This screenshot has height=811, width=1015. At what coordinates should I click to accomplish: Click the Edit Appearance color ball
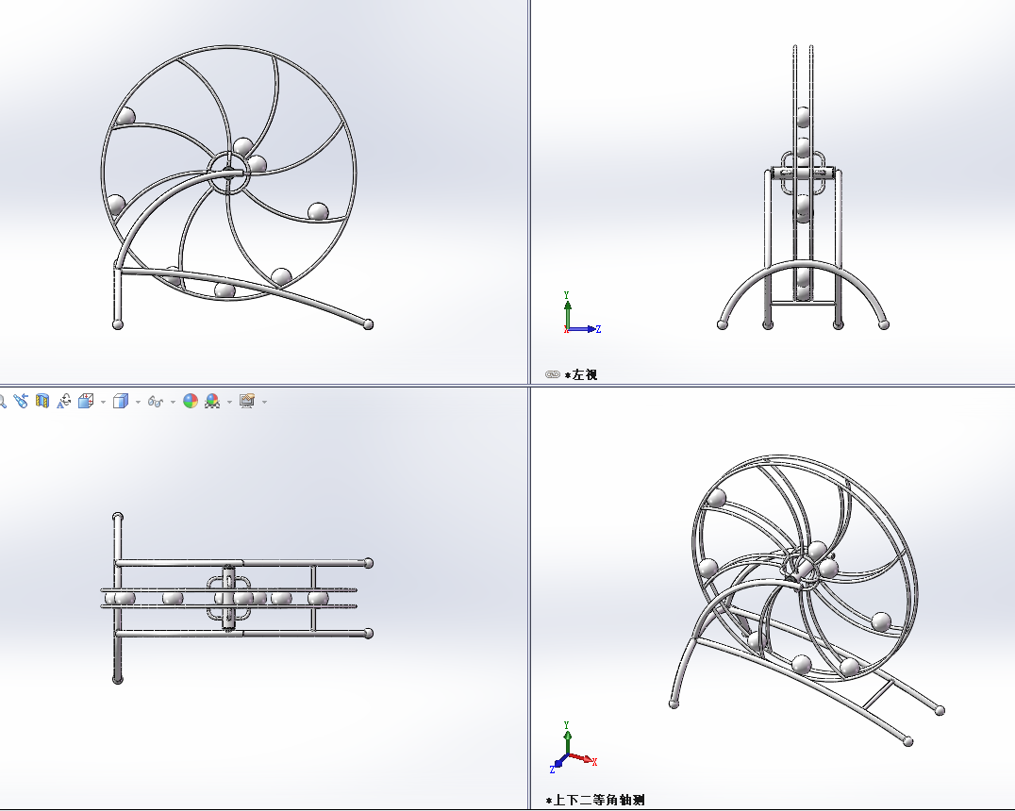pyautogui.click(x=191, y=402)
